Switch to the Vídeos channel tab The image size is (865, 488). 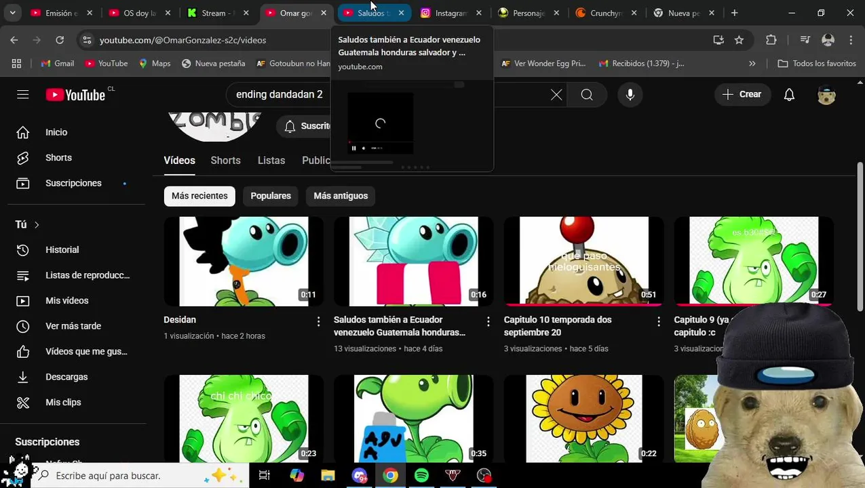[179, 161]
